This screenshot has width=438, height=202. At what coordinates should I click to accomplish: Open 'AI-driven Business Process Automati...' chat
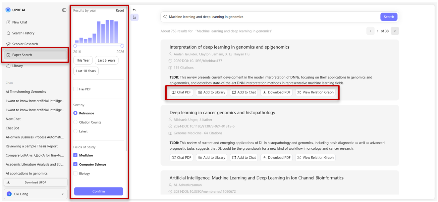(x=35, y=137)
